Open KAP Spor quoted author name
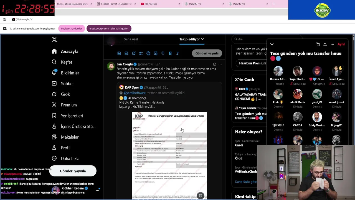Image resolution: width=355 pixels, height=200 pixels. 132,87
